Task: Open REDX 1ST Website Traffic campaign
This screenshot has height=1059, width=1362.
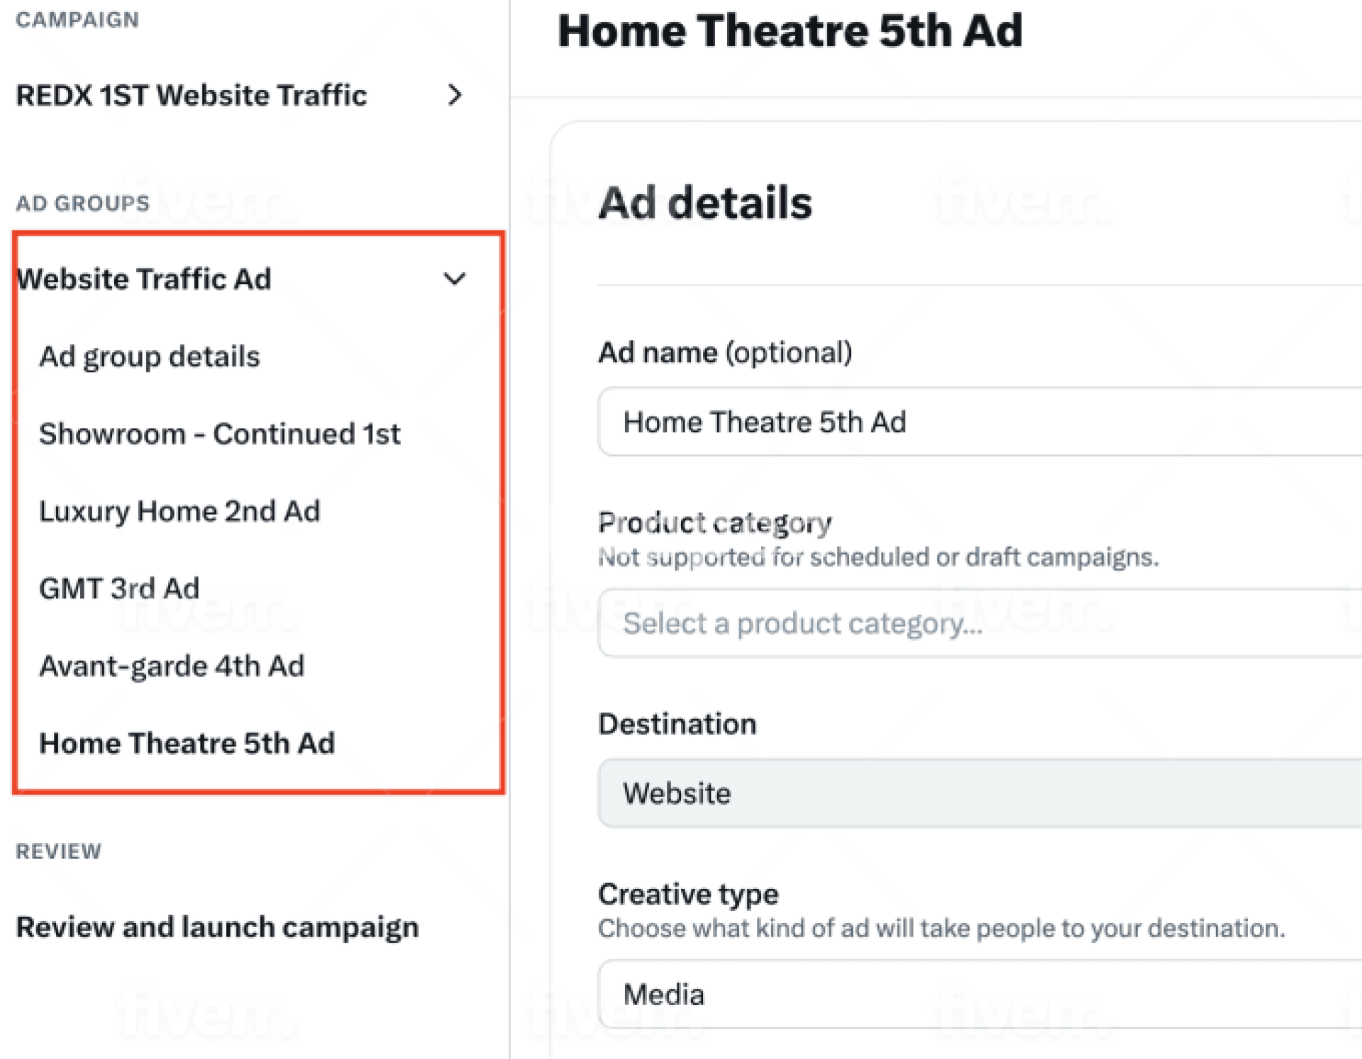Action: click(192, 95)
